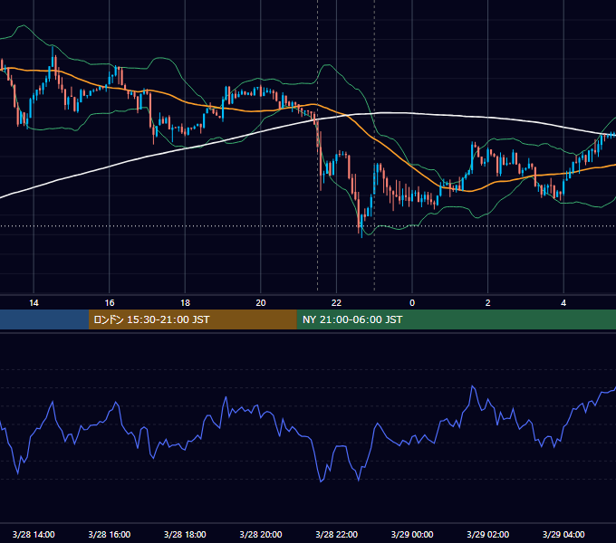
Task: Click the 3/29 02:00 date label
Action: tap(488, 534)
